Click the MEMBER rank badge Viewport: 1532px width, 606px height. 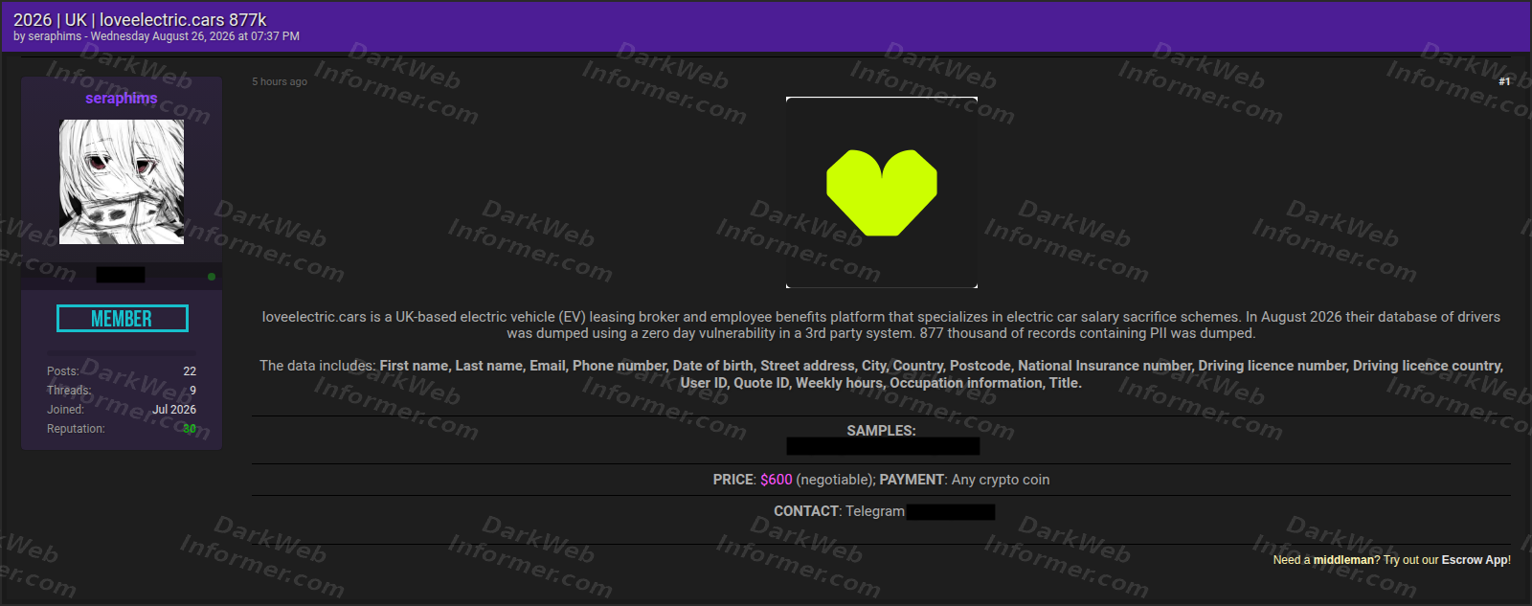point(122,319)
